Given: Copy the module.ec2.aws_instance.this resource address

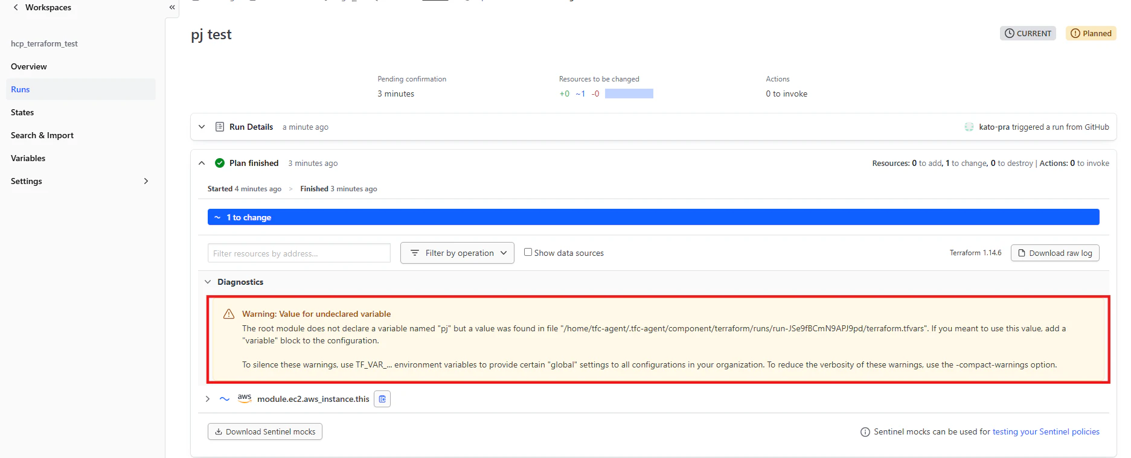Looking at the screenshot, I should [382, 399].
